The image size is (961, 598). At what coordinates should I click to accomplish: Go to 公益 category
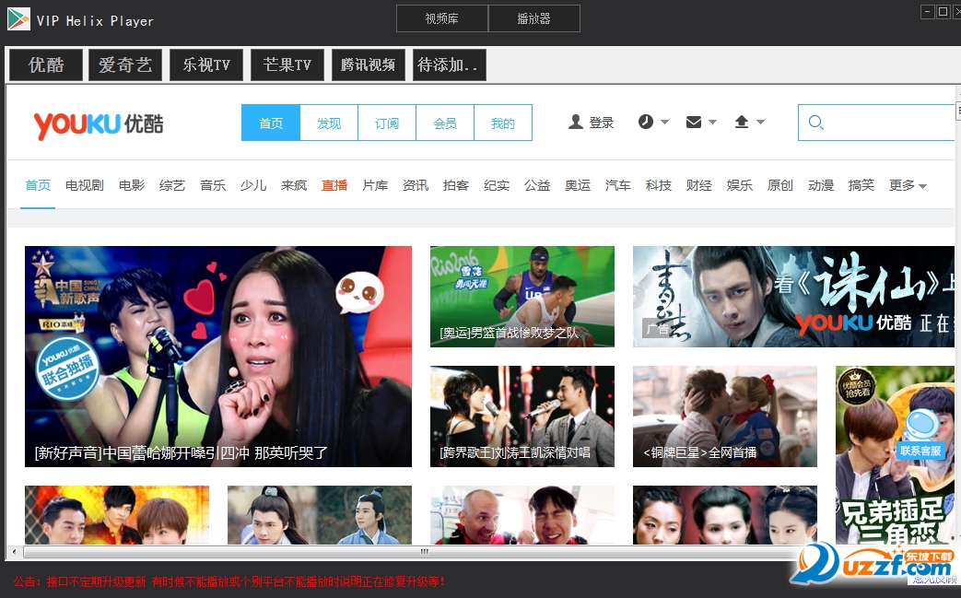click(537, 185)
